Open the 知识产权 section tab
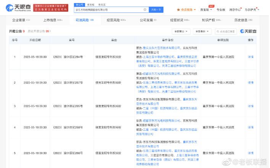Screen dimensions: 270x168 coord(212,20)
